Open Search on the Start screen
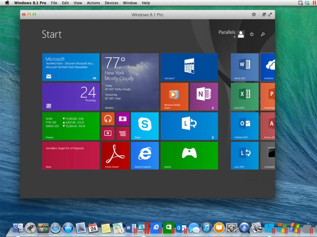Viewport: 317px width, 237px height. click(x=262, y=34)
